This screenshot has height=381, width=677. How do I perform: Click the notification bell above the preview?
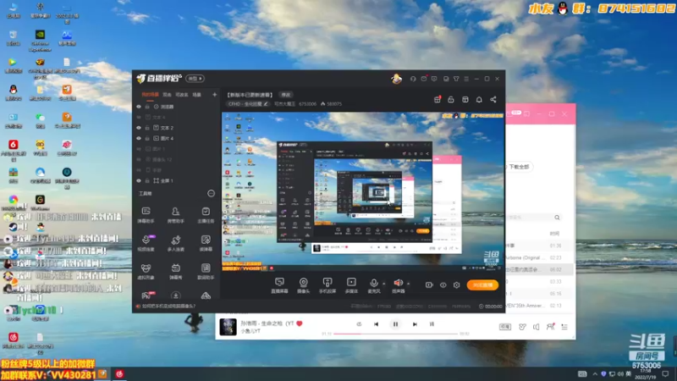coord(479,100)
